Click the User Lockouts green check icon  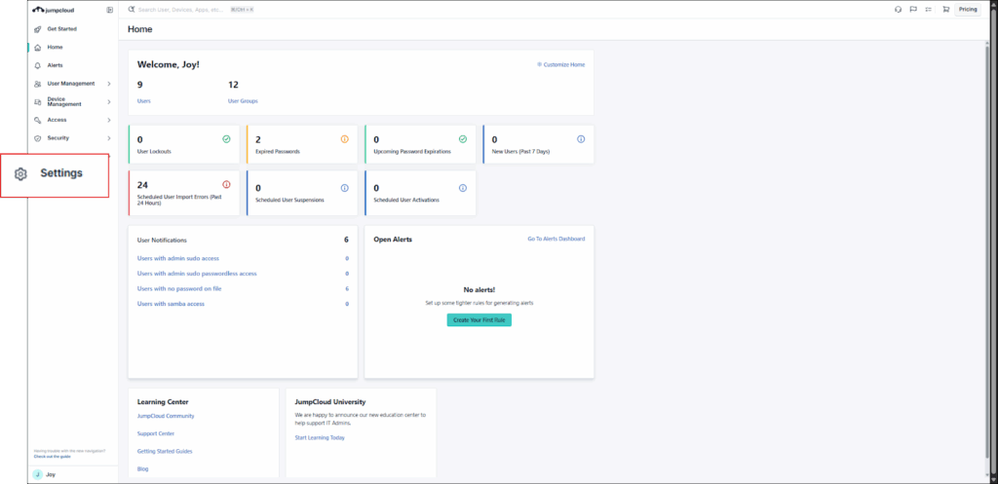(x=226, y=139)
